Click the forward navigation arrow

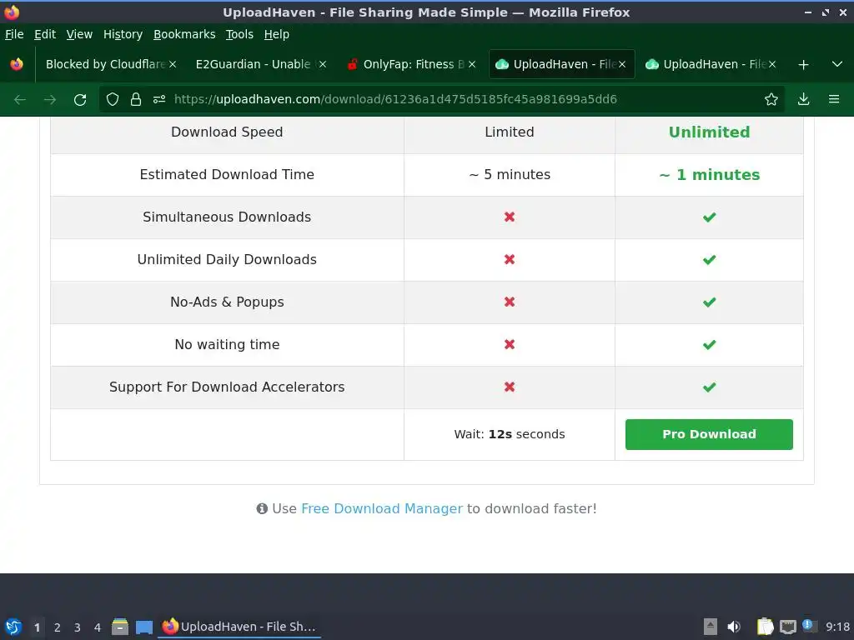pos(50,100)
